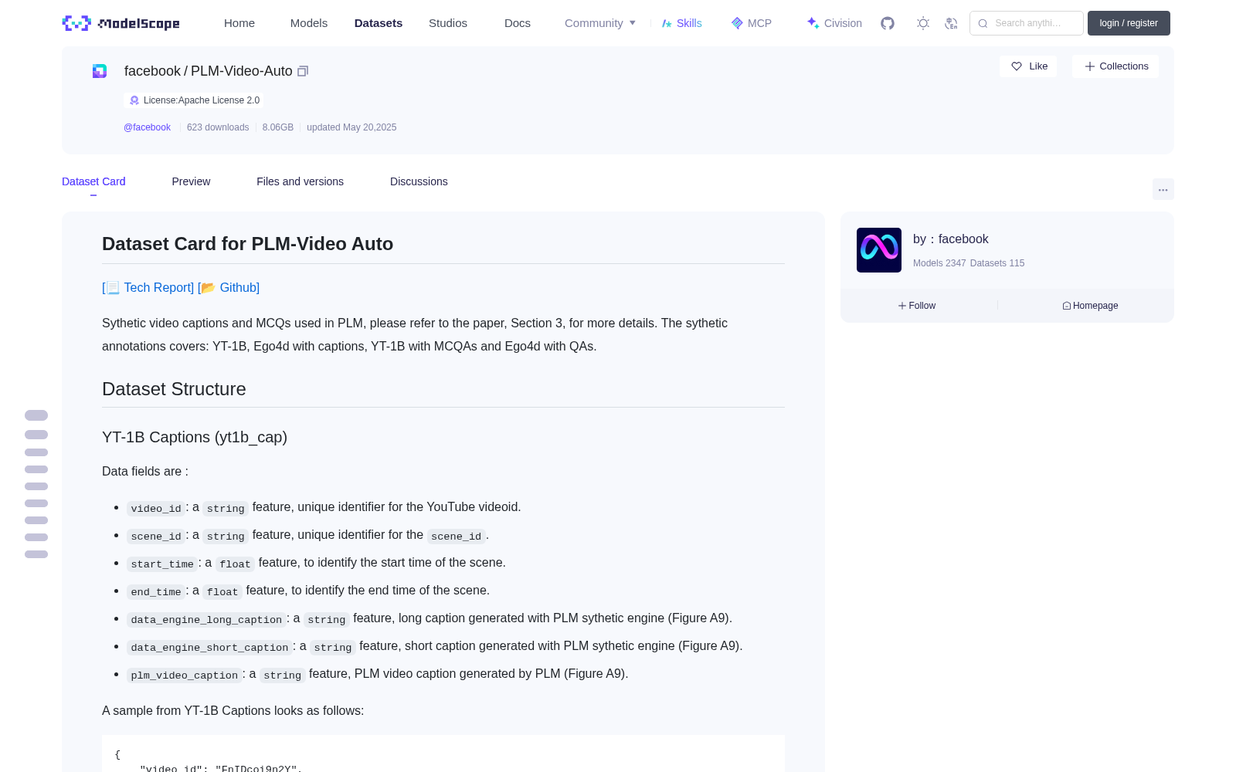Click the plm_video_caption field
This screenshot has height=772, width=1236.
(185, 675)
